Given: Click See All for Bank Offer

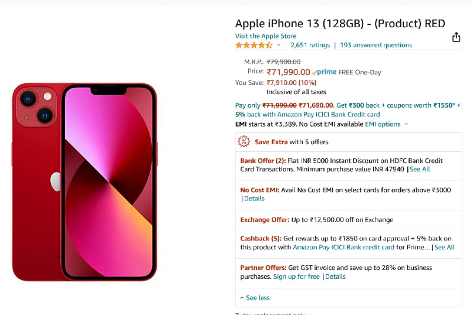Looking at the screenshot, I should coord(420,169).
